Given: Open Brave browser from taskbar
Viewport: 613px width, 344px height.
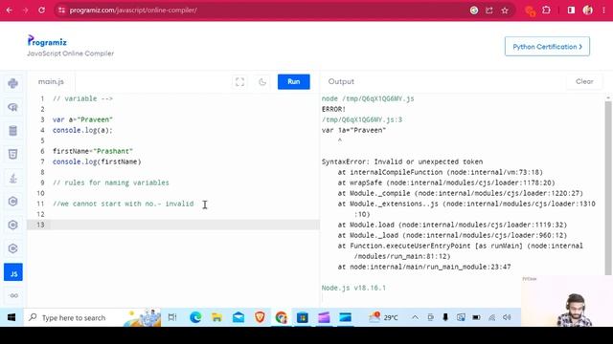Looking at the screenshot, I should pyautogui.click(x=260, y=317).
